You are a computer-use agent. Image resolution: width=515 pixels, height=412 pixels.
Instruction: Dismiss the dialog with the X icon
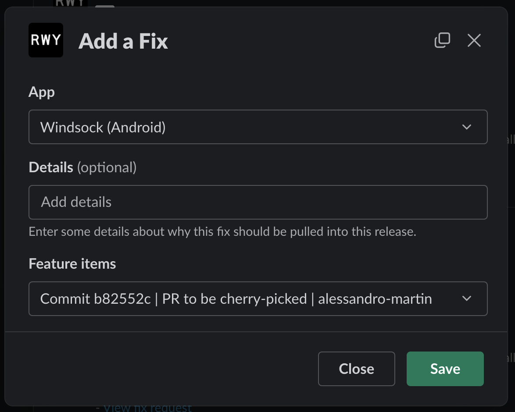pos(474,40)
